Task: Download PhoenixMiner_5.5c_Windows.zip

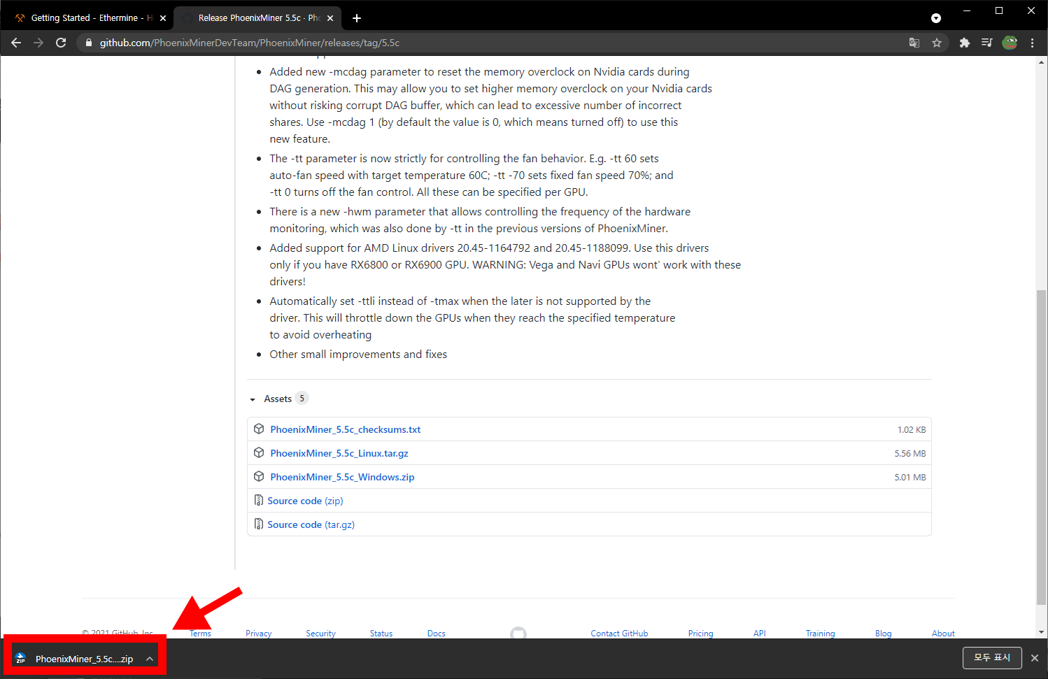Action: pyautogui.click(x=342, y=477)
